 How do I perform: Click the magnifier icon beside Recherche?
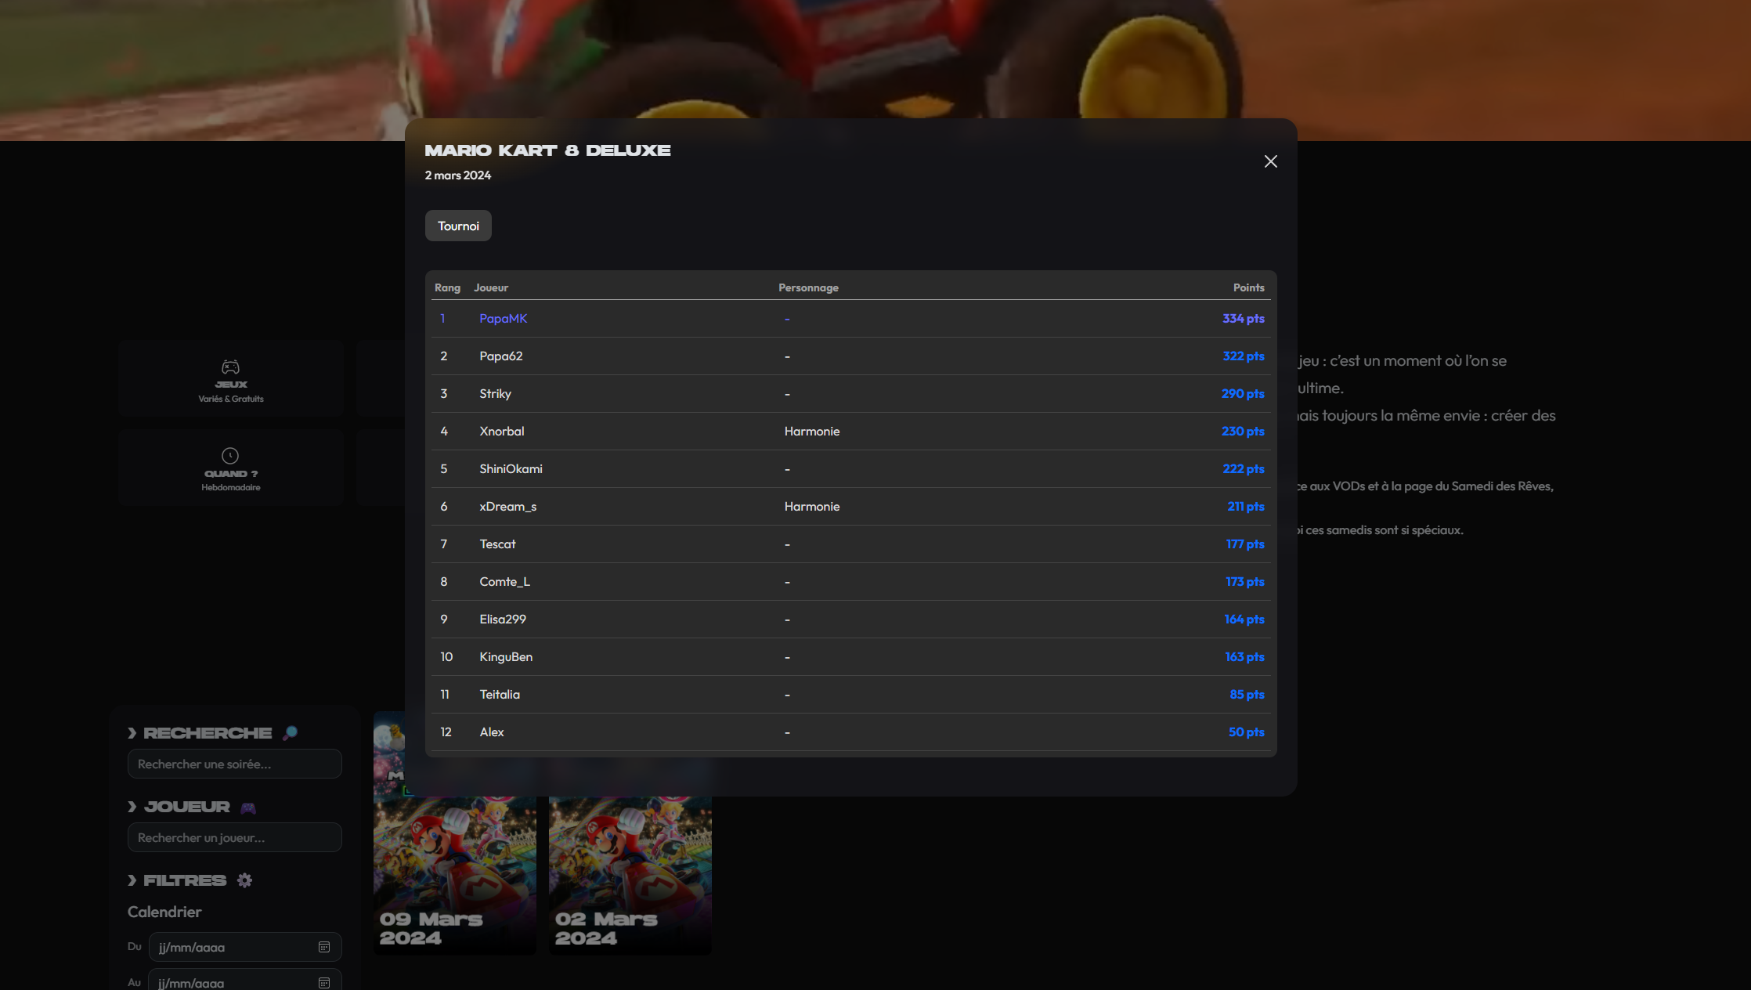[x=290, y=733]
